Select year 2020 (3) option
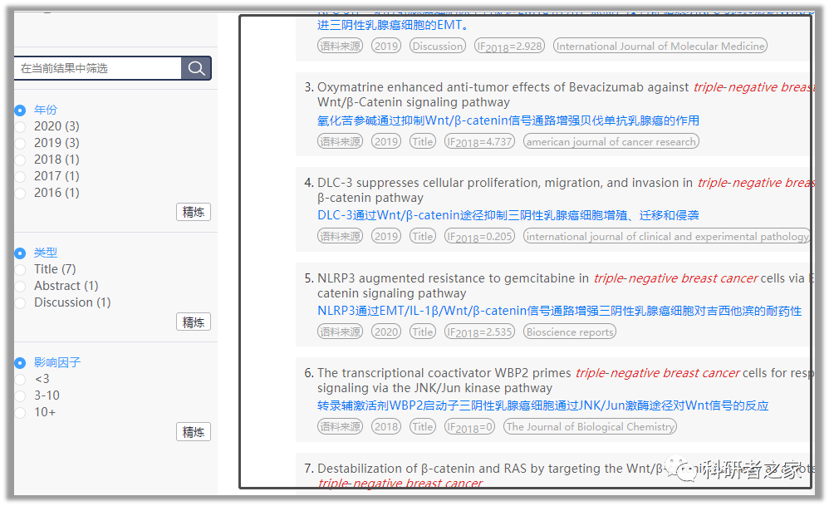Viewport: 829px width, 506px height. (20, 126)
